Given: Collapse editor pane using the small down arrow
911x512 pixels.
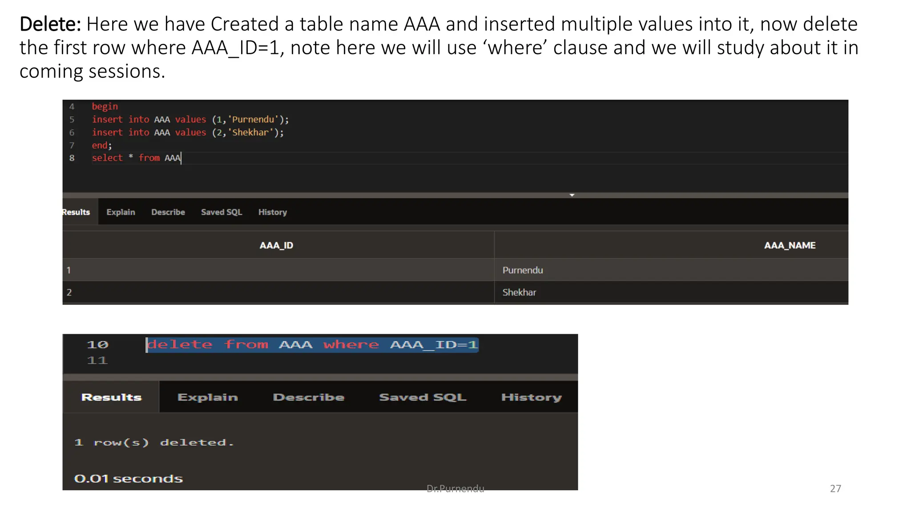Looking at the screenshot, I should [x=572, y=195].
